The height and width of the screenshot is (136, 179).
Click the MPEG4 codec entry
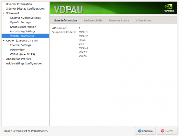(x=83, y=48)
